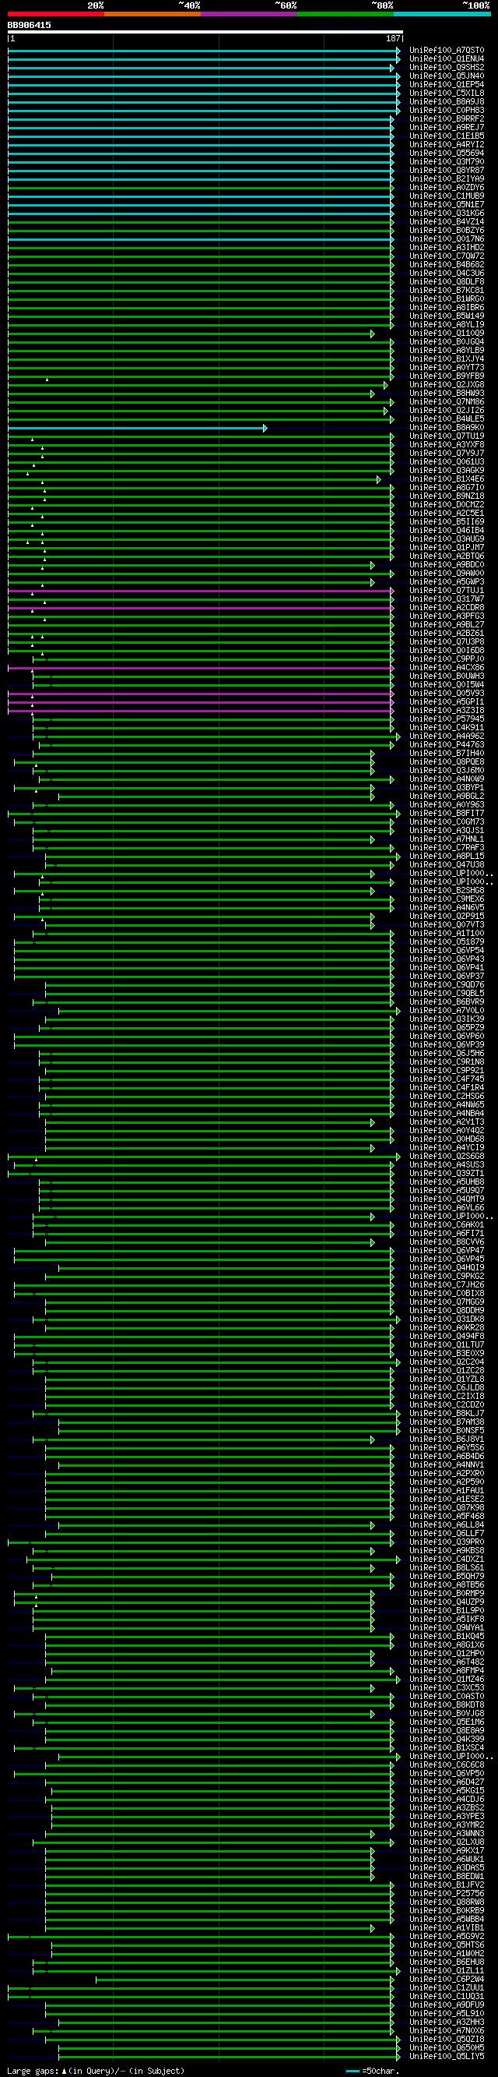Click the UniRef100_A9BL27 label

coord(447,625)
